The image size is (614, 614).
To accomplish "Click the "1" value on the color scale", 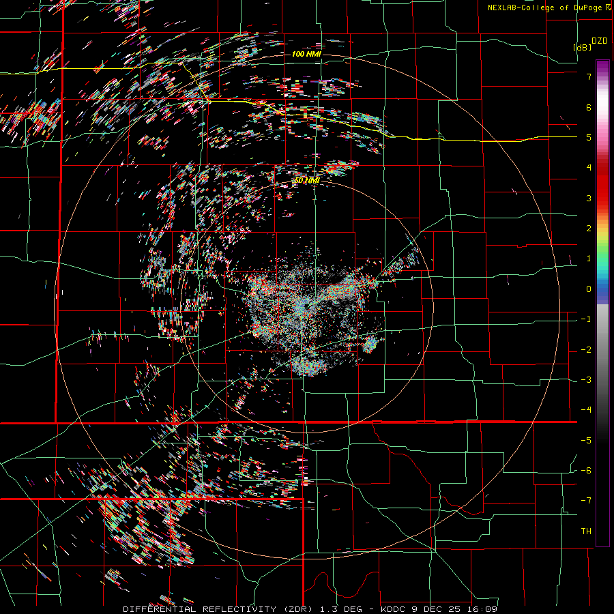I will pos(589,259).
